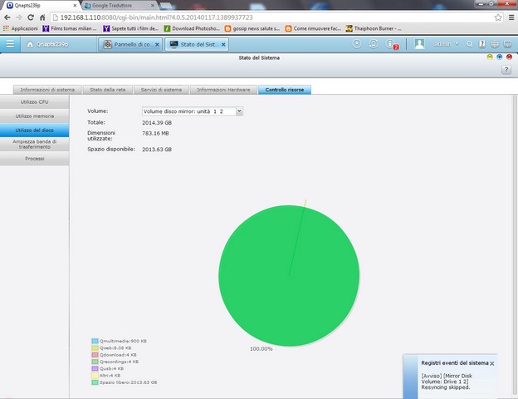This screenshot has width=518, height=399.
Task: Click the admin user avatar icon
Action: click(x=420, y=44)
